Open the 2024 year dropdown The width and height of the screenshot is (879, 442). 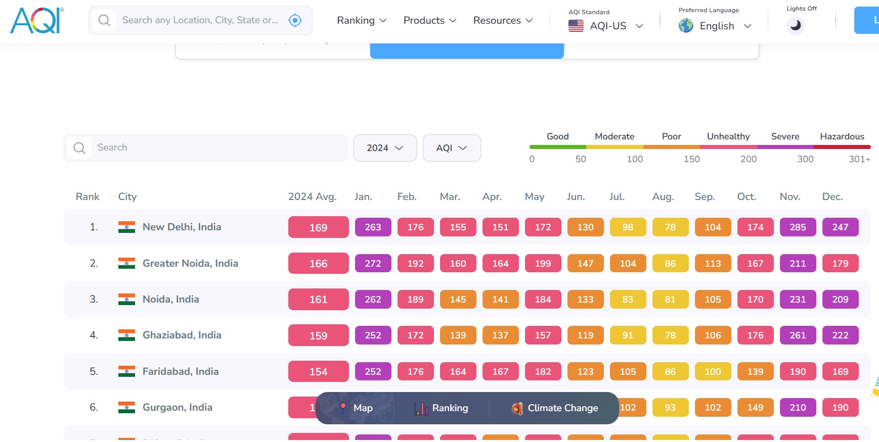pyautogui.click(x=384, y=148)
